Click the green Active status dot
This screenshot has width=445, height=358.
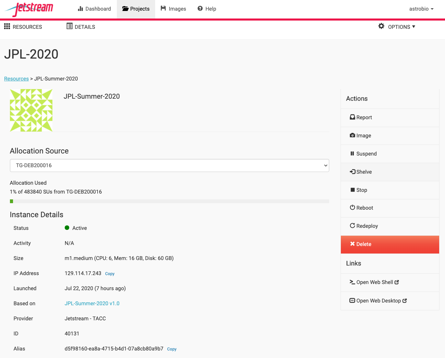[67, 228]
